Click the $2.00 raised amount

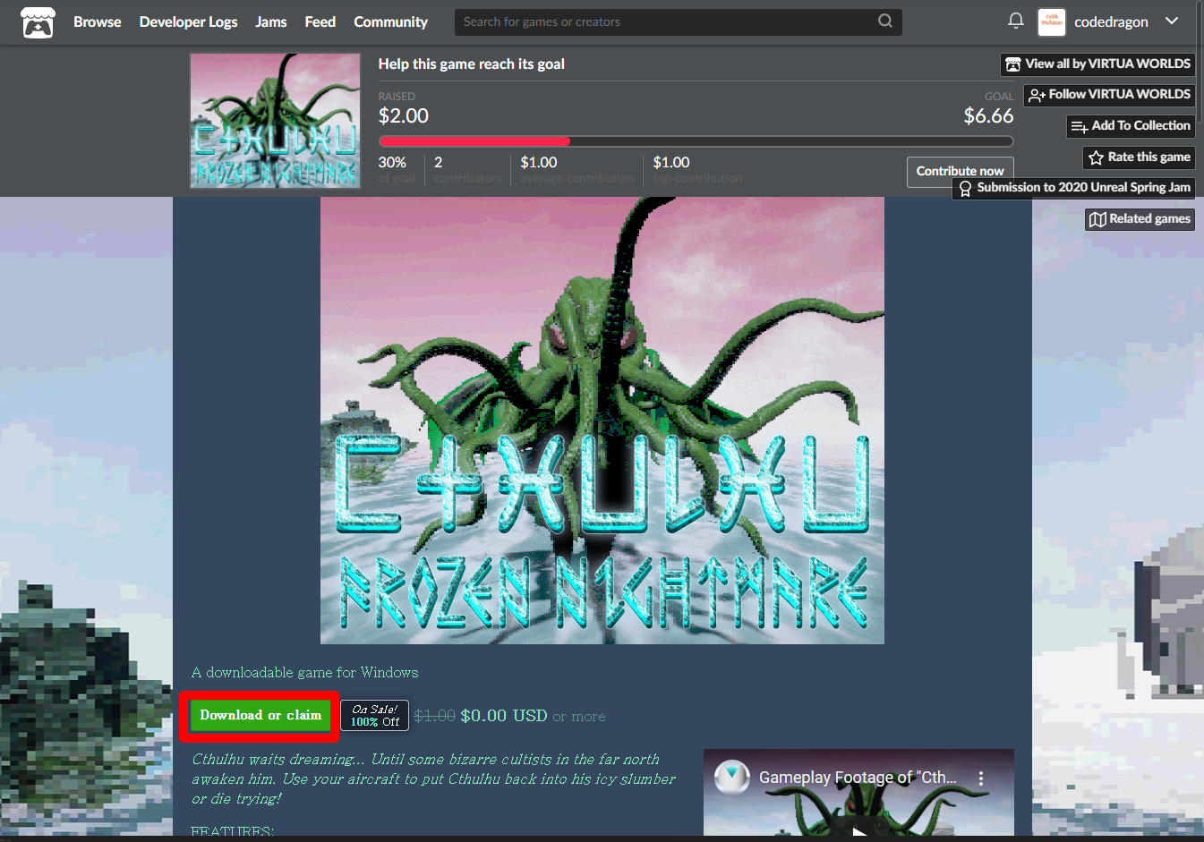click(404, 115)
